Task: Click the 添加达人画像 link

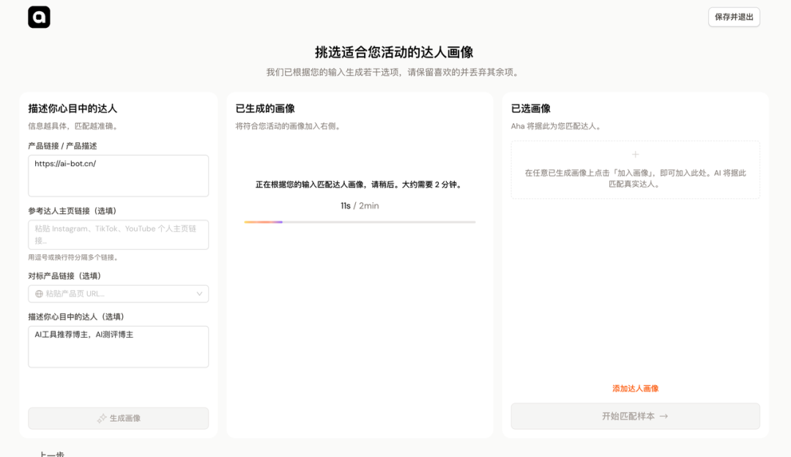Action: click(635, 388)
